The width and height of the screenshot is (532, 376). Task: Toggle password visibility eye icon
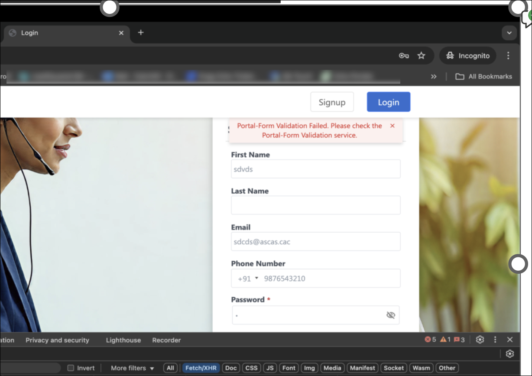390,315
